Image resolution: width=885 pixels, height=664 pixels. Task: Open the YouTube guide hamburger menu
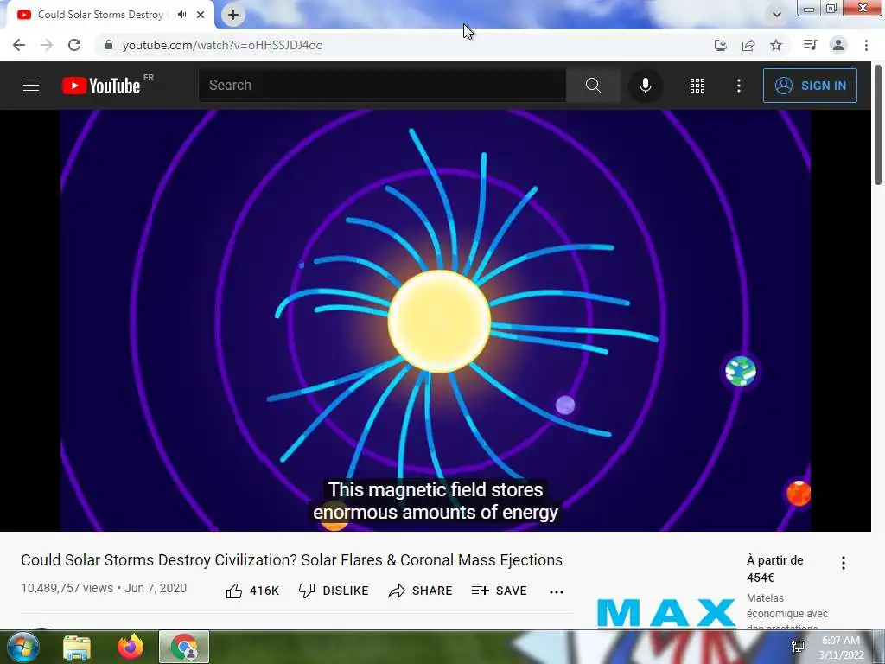point(31,86)
